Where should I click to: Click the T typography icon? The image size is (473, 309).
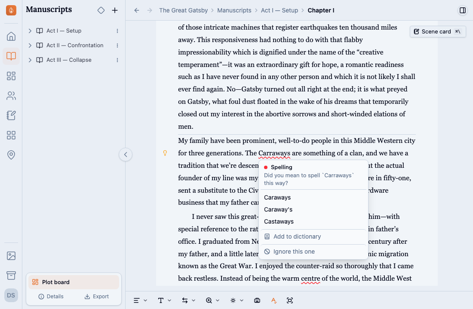161,300
